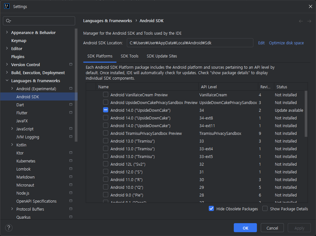Open Plugins settings page
Viewport: 316px width, 236px height.
tap(18, 57)
